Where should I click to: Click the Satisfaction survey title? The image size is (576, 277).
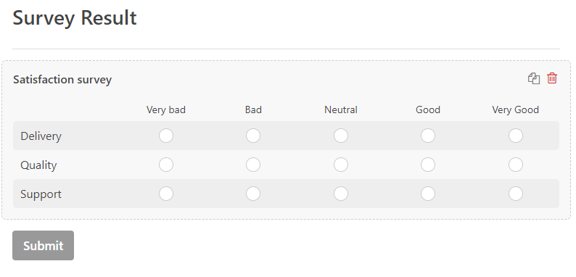[x=62, y=79]
